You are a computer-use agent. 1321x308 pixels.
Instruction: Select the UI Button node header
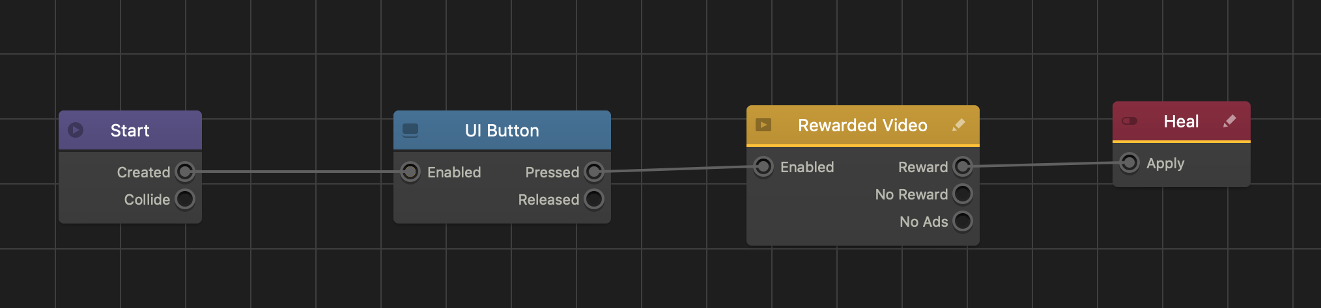tap(502, 130)
